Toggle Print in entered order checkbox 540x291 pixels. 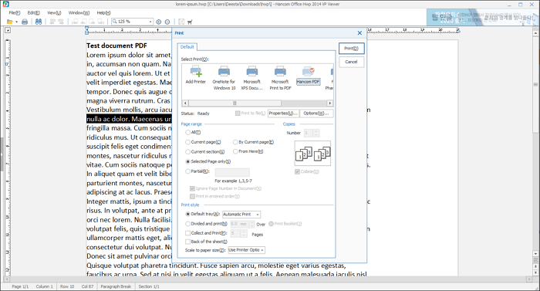coord(192,197)
